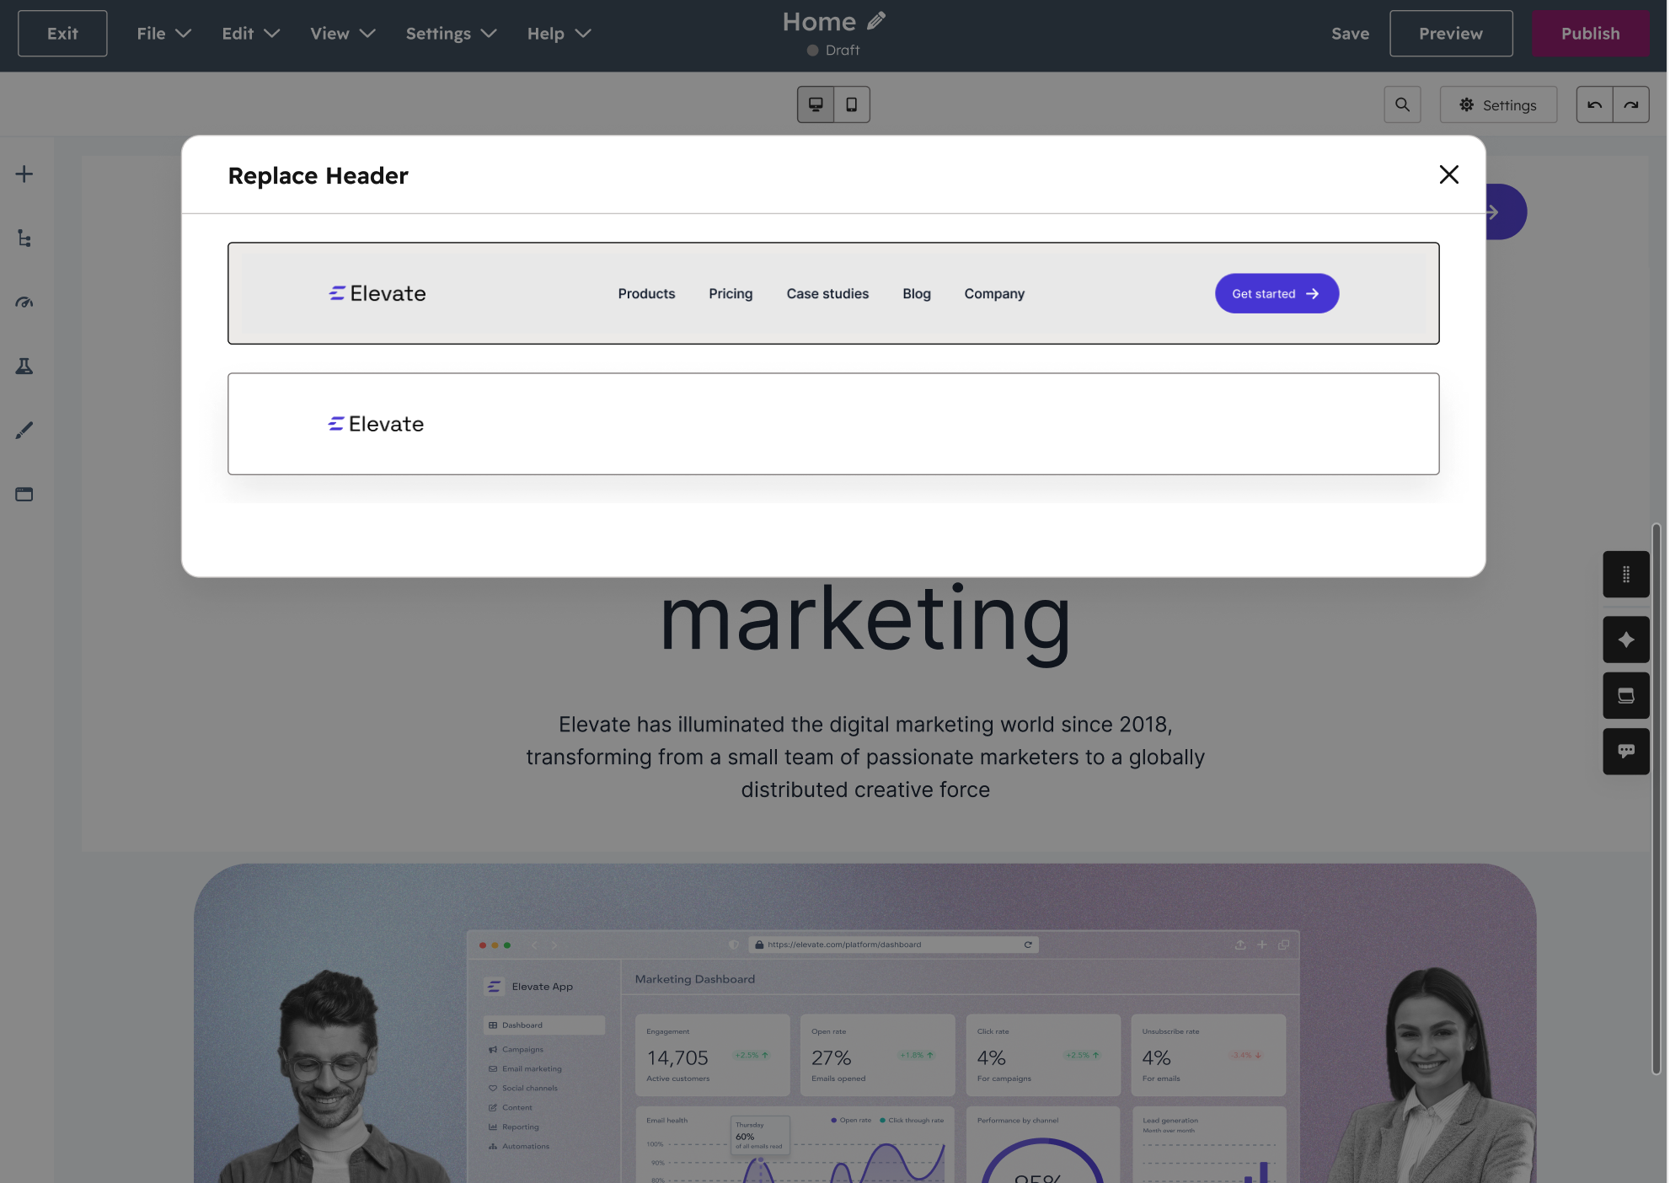Click the plus icon to add an element
This screenshot has height=1183, width=1670.
pos(24,174)
